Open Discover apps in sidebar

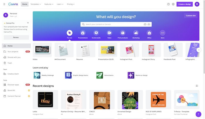coord(16,85)
